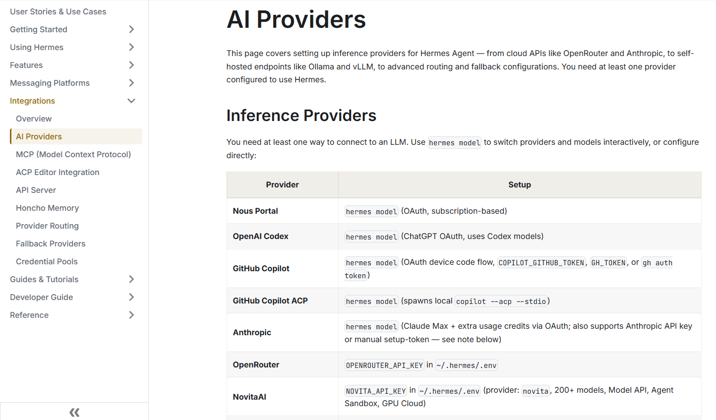This screenshot has width=716, height=420.
Task: Click hermes model code in intro paragraph
Action: tap(455, 143)
